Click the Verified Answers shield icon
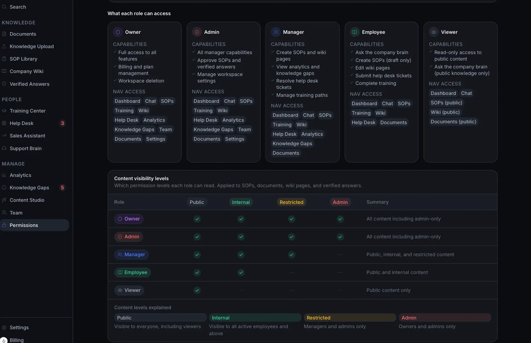Viewport: 531px width, 343px height. pyautogui.click(x=4, y=84)
